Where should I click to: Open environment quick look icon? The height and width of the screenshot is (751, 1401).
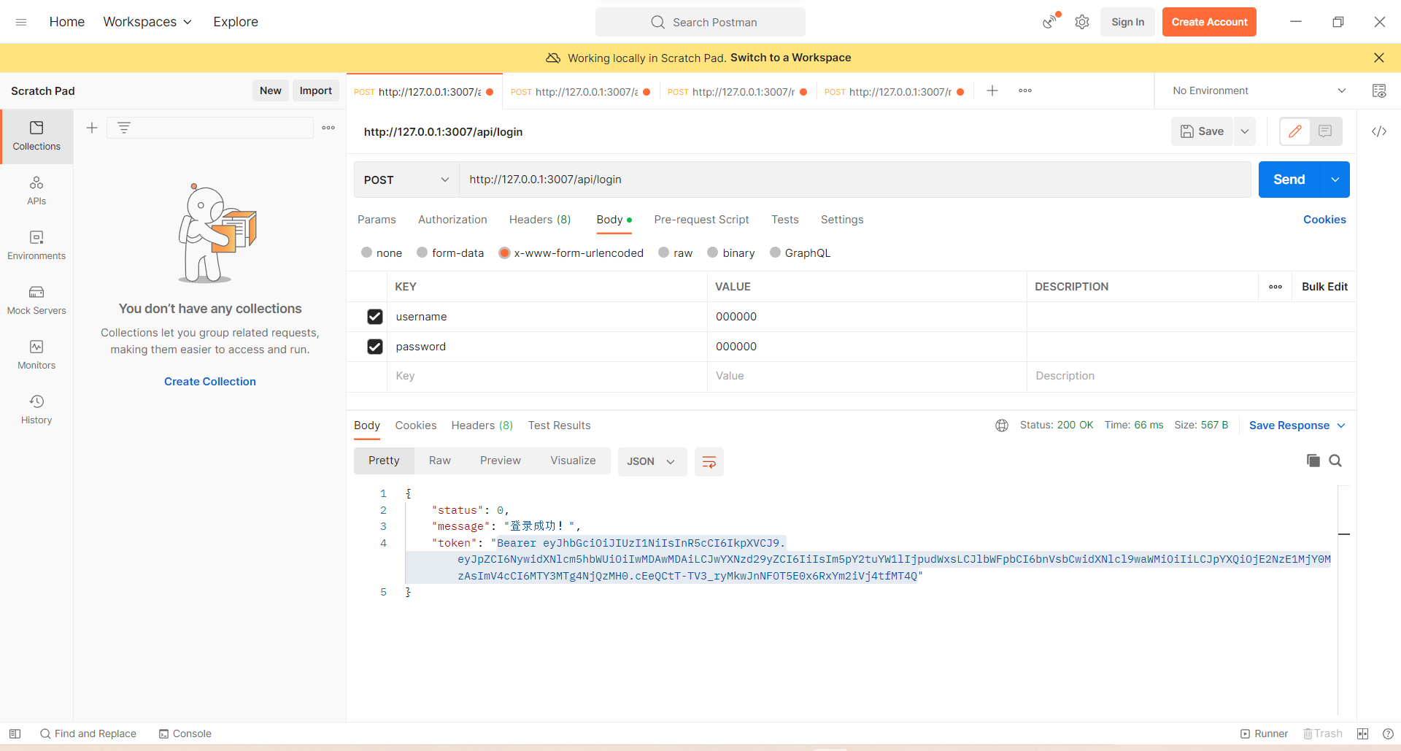click(1379, 90)
